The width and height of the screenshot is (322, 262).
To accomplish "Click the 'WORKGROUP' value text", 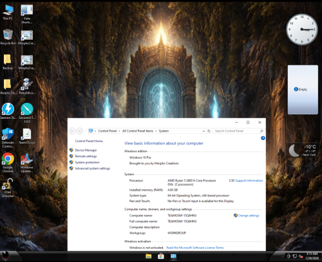I will [176, 232].
